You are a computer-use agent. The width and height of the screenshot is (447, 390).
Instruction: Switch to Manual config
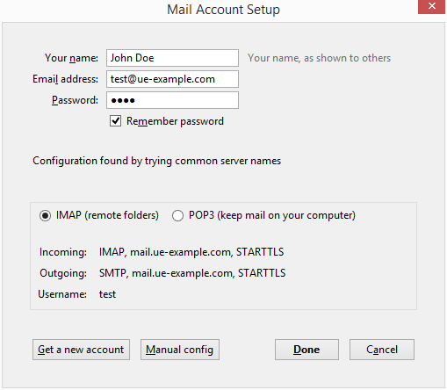180,350
